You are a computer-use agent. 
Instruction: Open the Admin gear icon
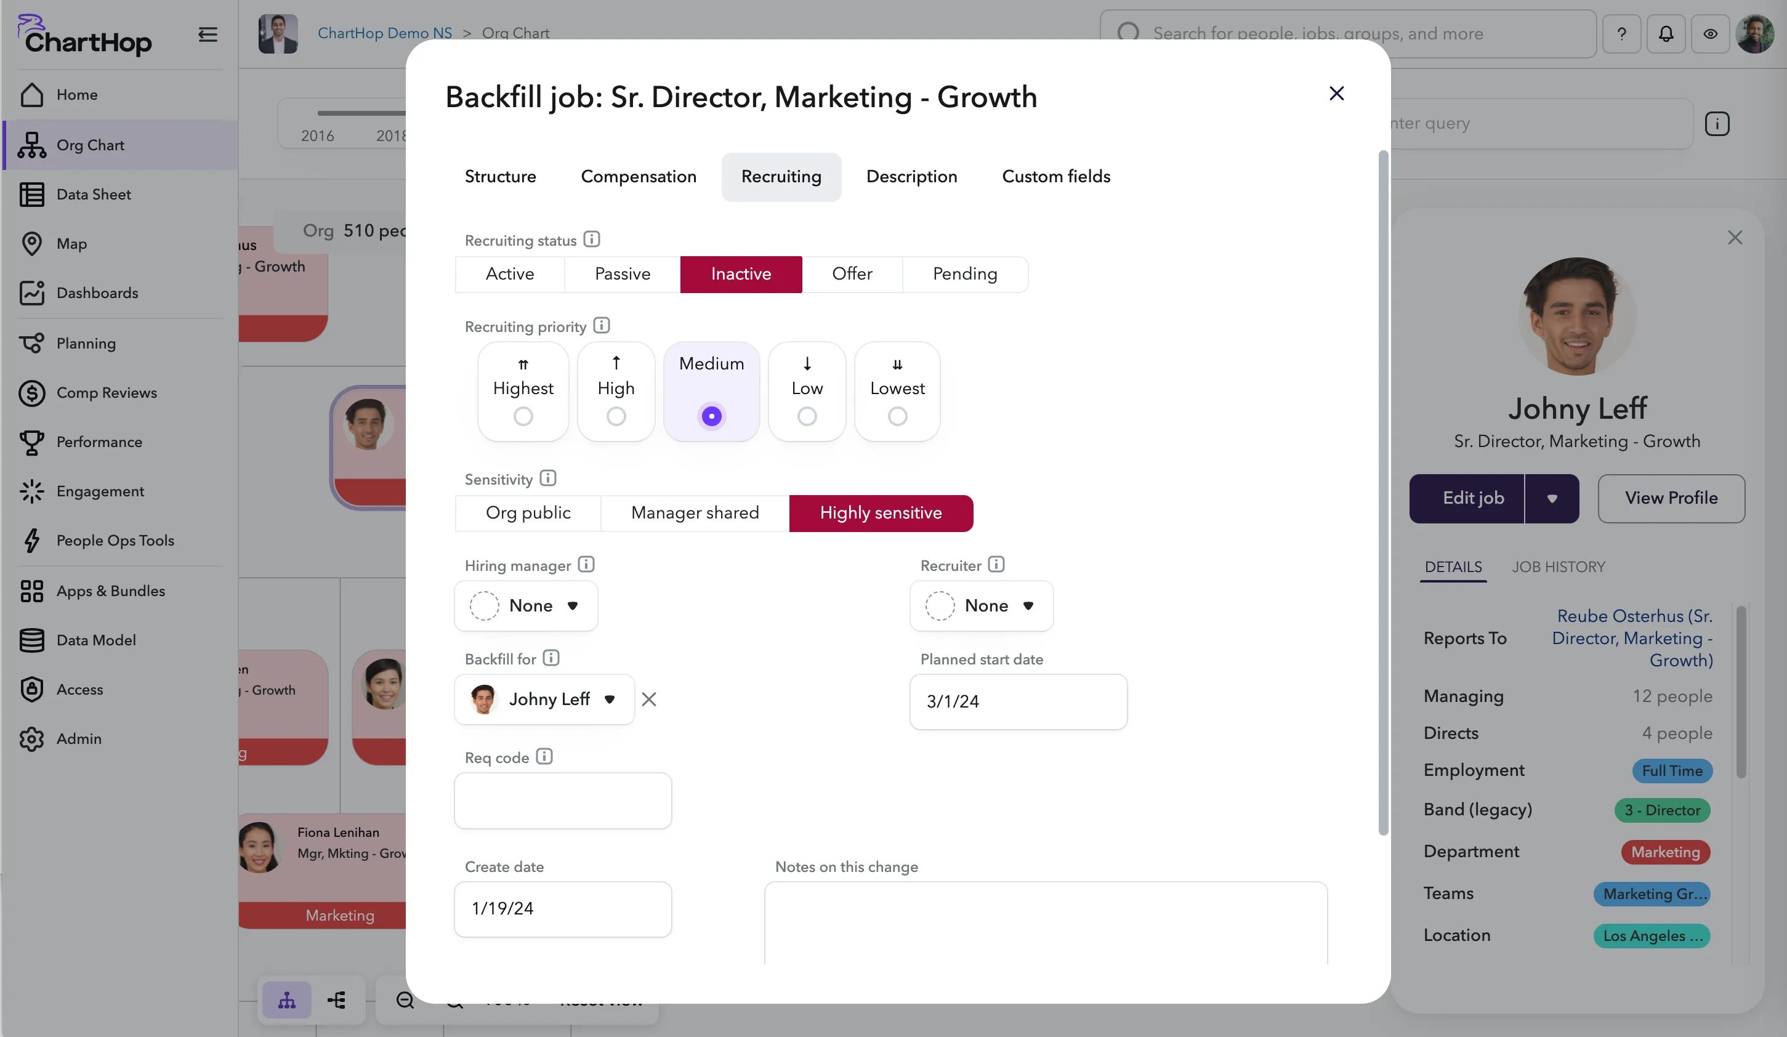pyautogui.click(x=32, y=738)
